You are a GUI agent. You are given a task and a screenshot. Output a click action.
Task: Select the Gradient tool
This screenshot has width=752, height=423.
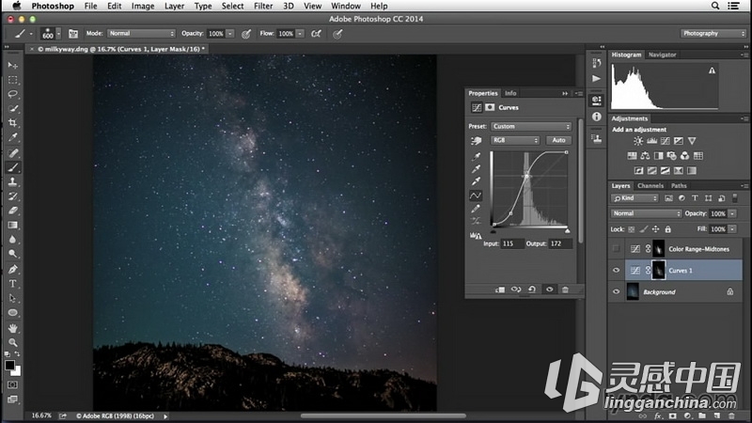[13, 225]
